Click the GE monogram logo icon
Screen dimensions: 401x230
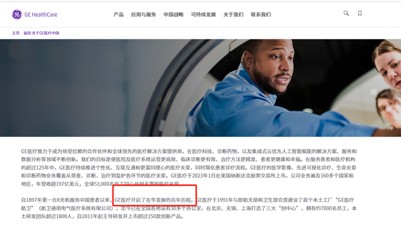click(x=17, y=14)
